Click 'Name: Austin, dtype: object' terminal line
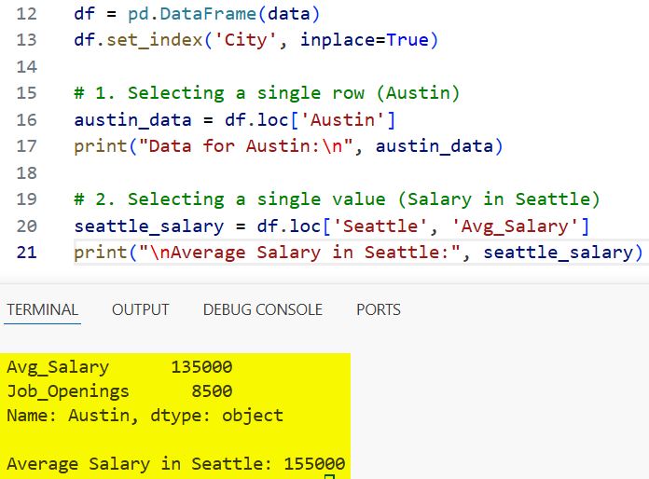Image resolution: width=649 pixels, height=479 pixels. [x=145, y=416]
